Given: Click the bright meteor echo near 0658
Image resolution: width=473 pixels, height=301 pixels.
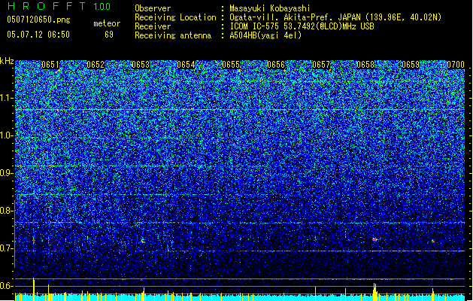Looking at the screenshot, I should [375, 239].
